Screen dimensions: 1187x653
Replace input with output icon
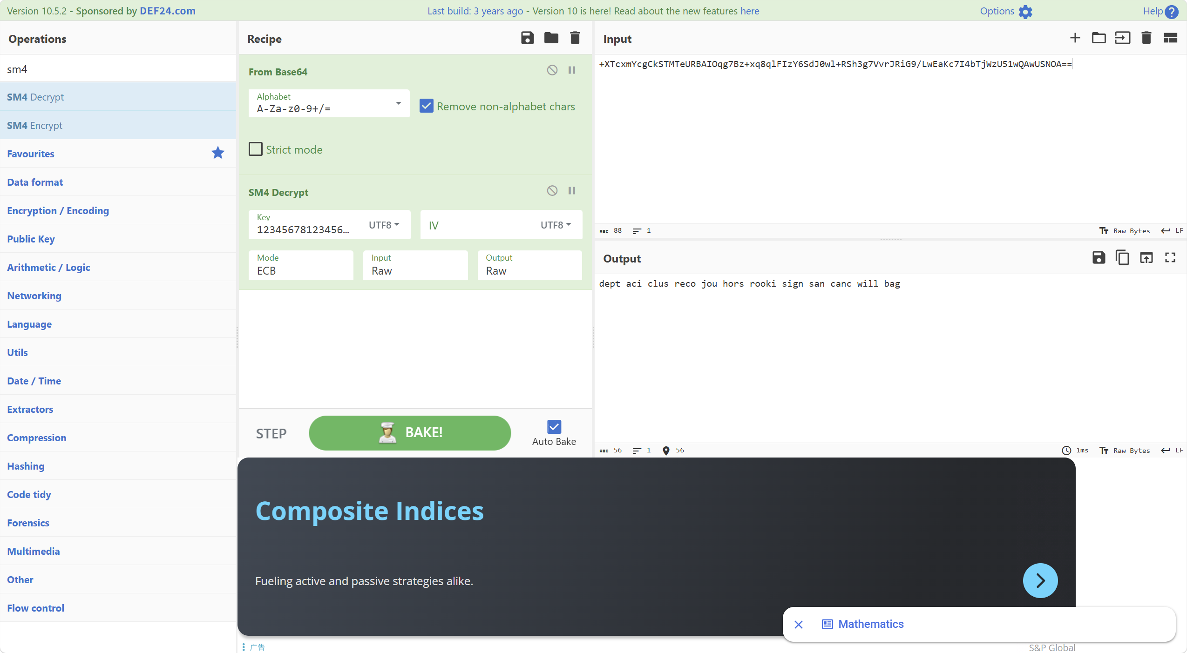1146,257
